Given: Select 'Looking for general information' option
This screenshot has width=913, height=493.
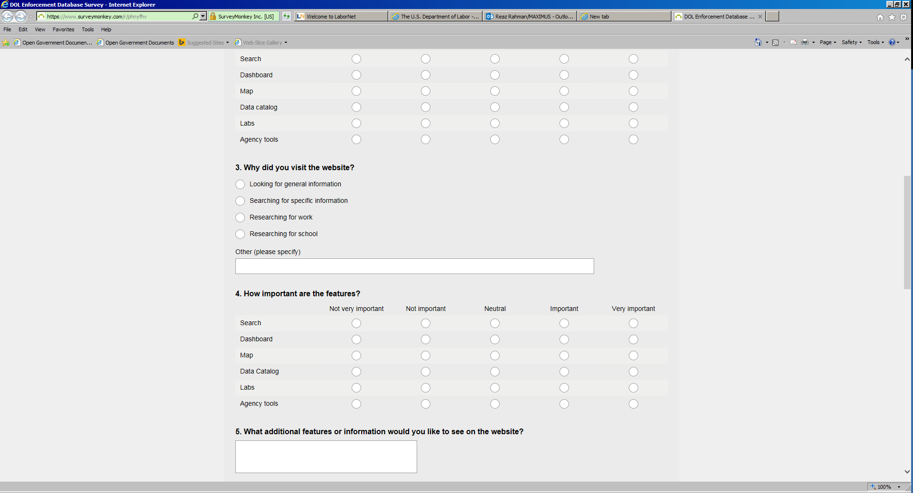Looking at the screenshot, I should pos(240,184).
